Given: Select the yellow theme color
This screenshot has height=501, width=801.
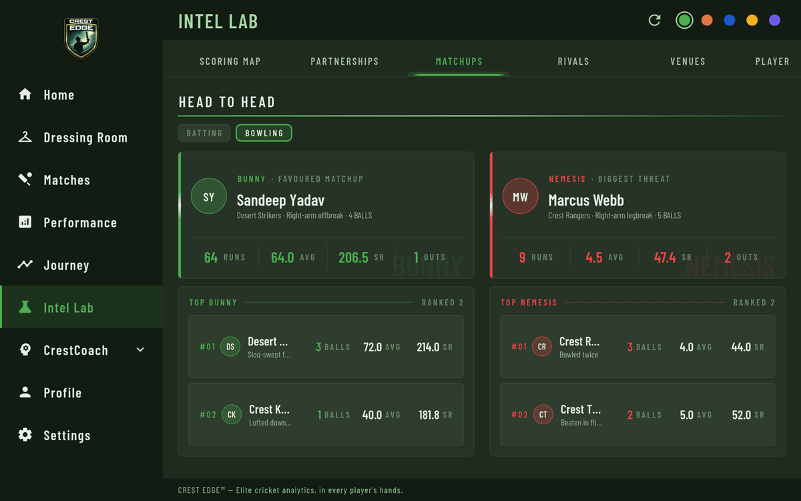Looking at the screenshot, I should 752,20.
